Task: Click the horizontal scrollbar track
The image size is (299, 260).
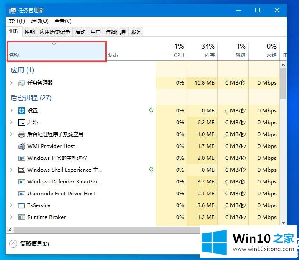Action: (x=107, y=230)
